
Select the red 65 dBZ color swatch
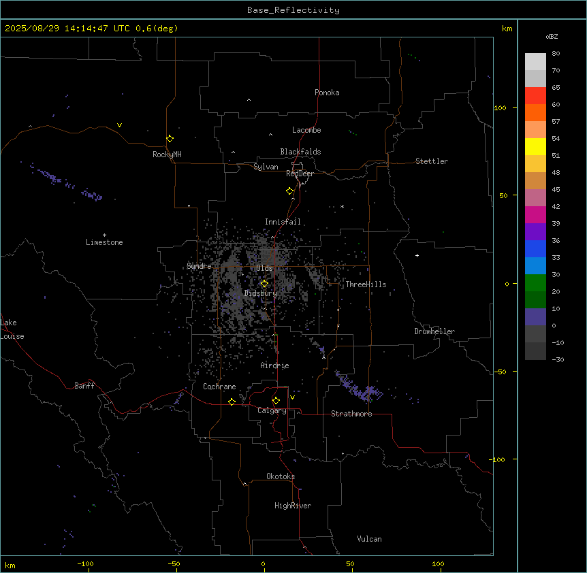click(x=535, y=95)
